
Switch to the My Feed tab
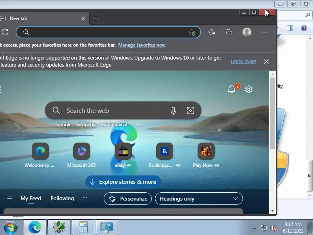31,199
